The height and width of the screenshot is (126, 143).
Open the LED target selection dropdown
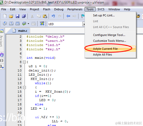[x=84, y=24]
